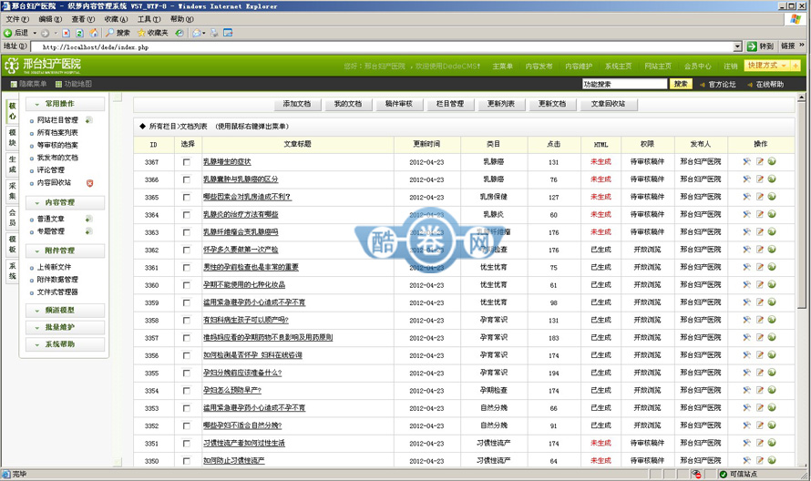Click the add icon beside 网站栏目管理
This screenshot has height=481, width=811.
pyautogui.click(x=89, y=120)
